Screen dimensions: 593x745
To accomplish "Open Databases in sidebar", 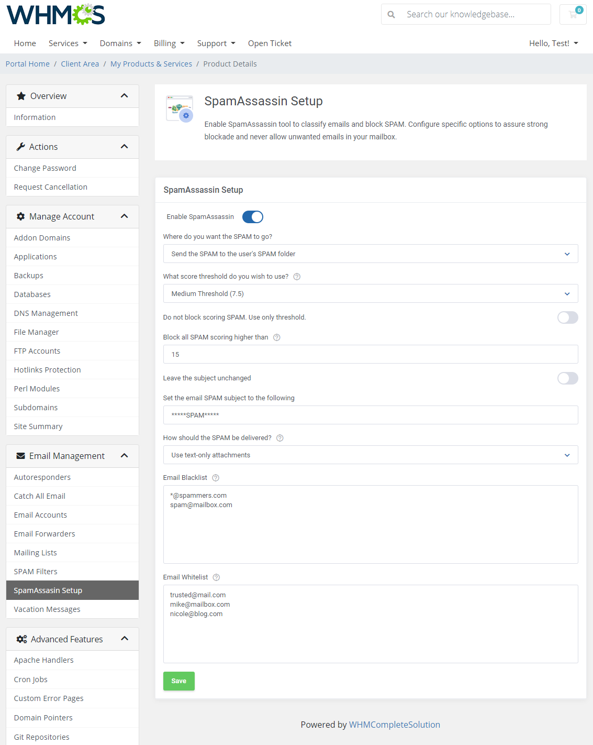I will click(x=72, y=294).
